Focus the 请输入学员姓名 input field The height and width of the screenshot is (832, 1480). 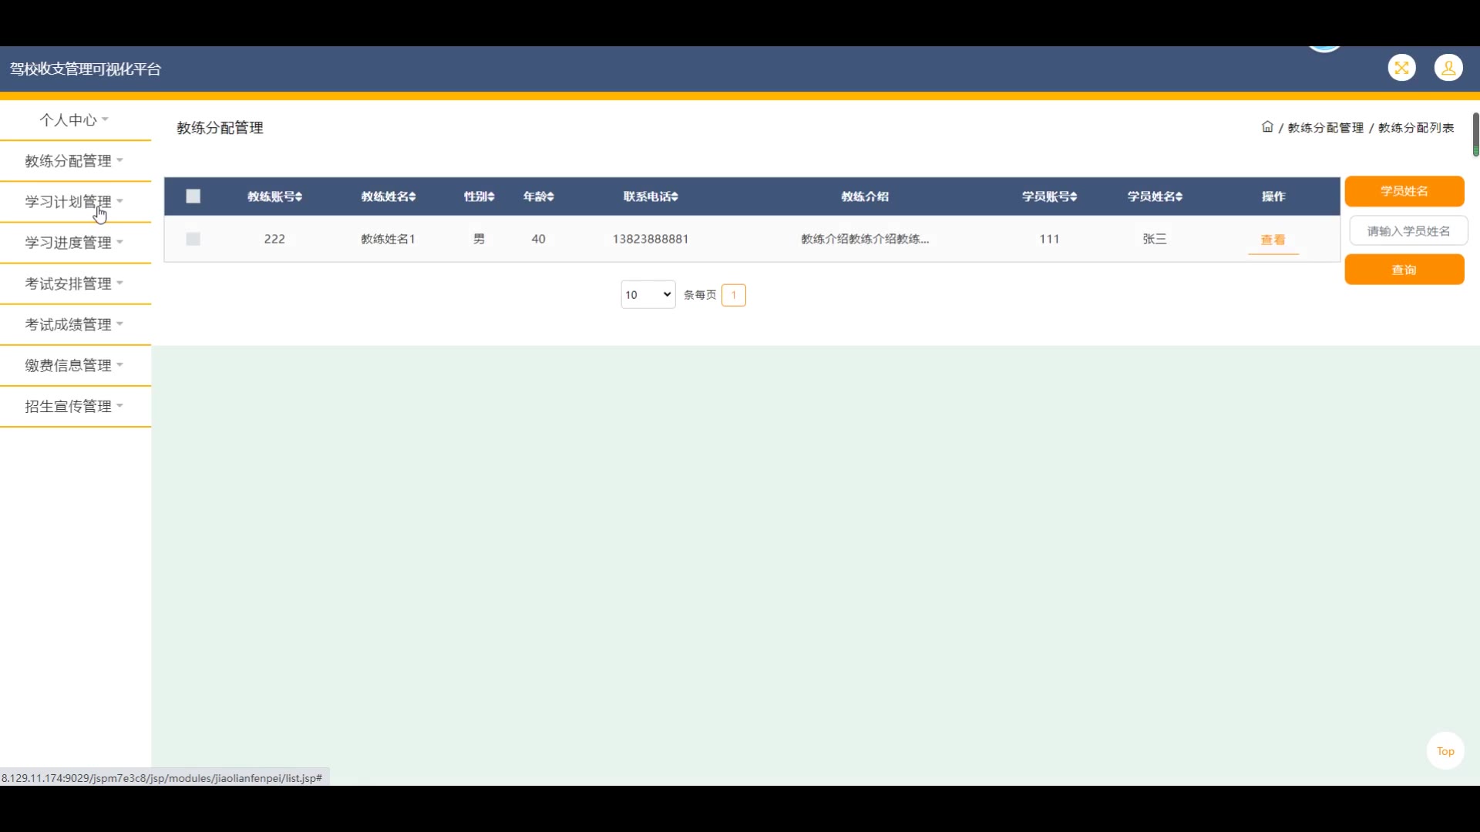pos(1408,231)
